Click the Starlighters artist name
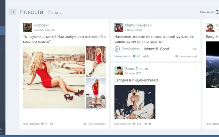This screenshot has width=219, height=137. [x=131, y=49]
